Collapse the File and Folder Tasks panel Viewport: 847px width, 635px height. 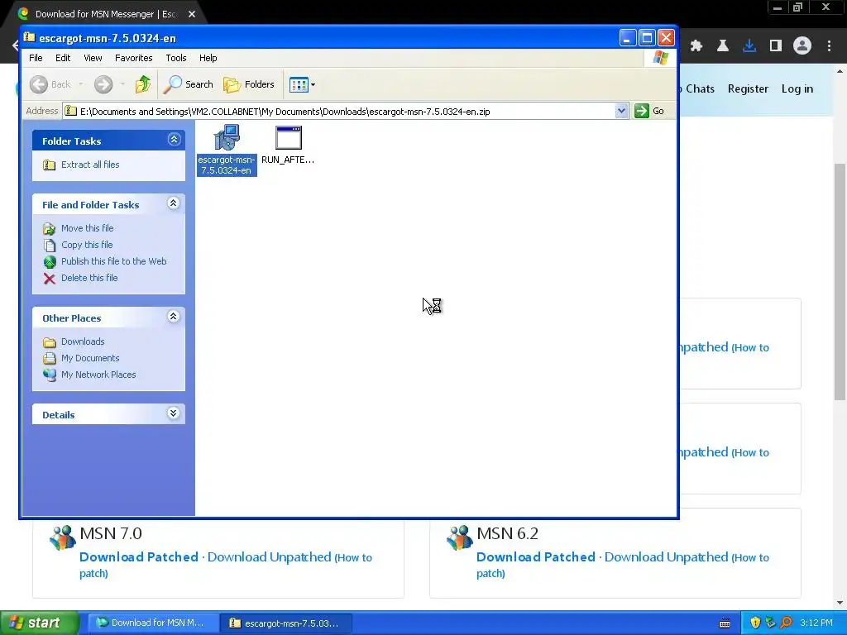pyautogui.click(x=174, y=203)
